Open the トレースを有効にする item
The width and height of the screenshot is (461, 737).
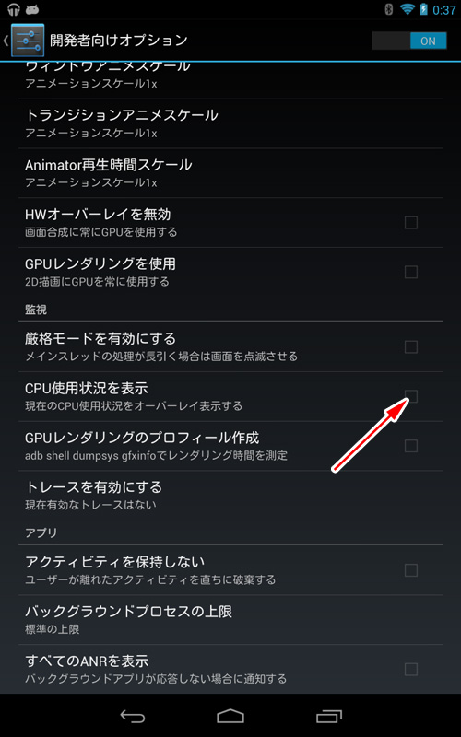click(x=230, y=495)
